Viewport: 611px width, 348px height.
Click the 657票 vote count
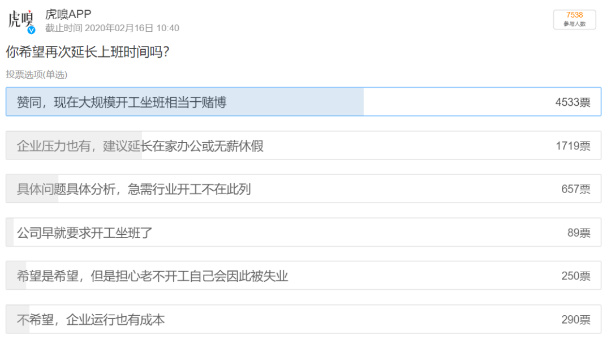click(575, 189)
